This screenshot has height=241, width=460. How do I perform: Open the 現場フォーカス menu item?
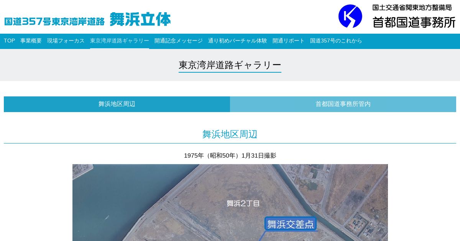pyautogui.click(x=66, y=41)
